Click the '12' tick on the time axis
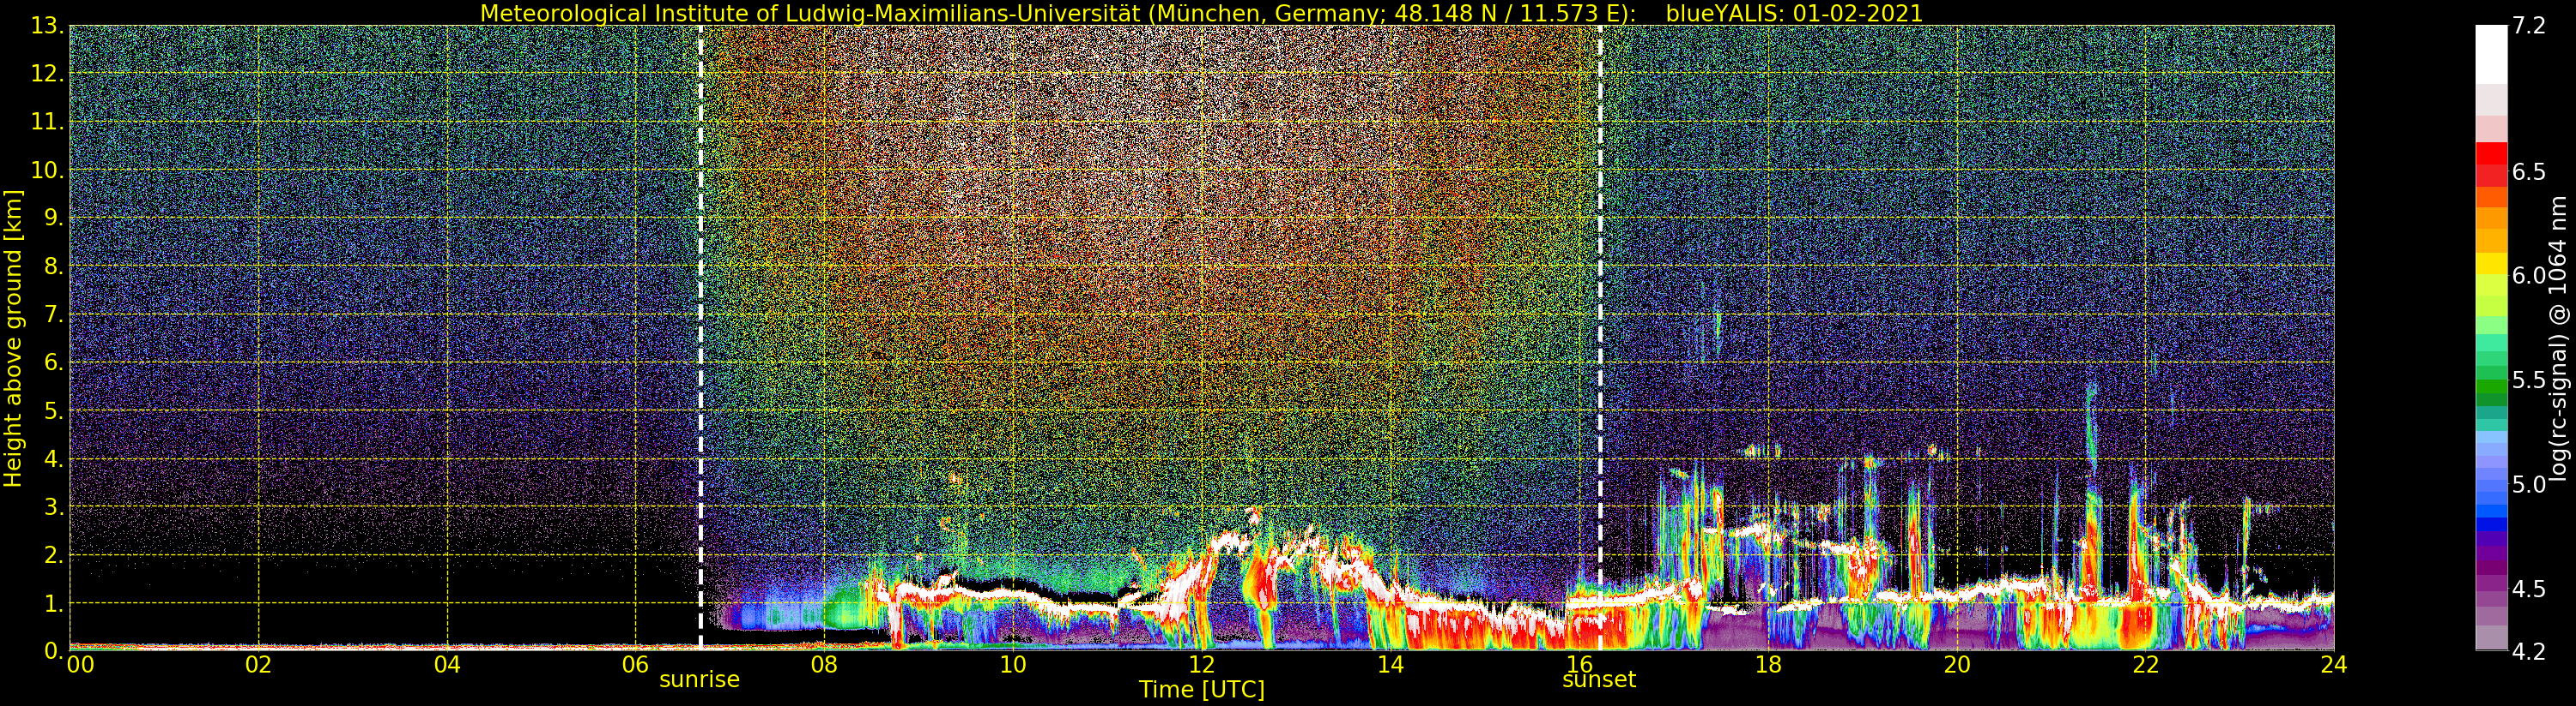Image resolution: width=2576 pixels, height=706 pixels. tap(1201, 665)
